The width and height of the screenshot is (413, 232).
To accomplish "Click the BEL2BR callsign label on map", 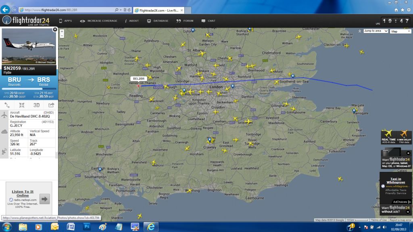I will point(139,79).
